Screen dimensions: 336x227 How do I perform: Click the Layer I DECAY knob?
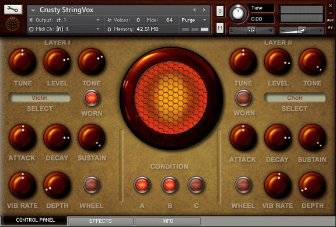point(57,138)
